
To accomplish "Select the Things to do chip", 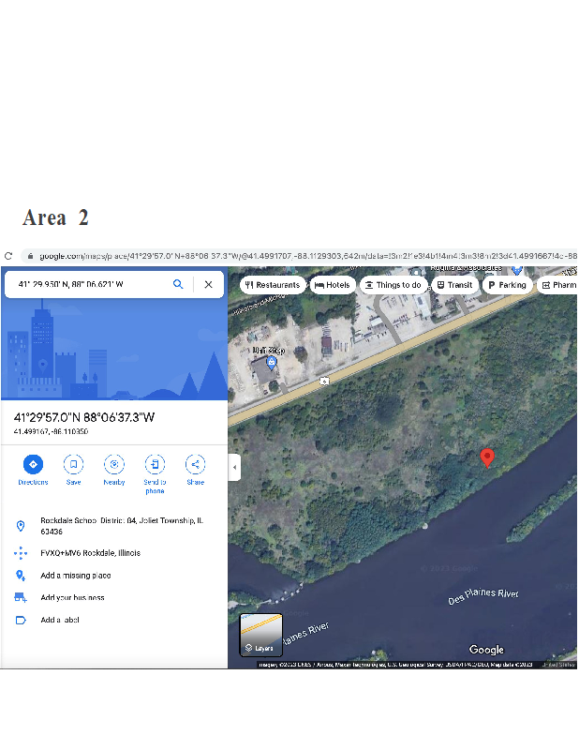I will coord(393,285).
